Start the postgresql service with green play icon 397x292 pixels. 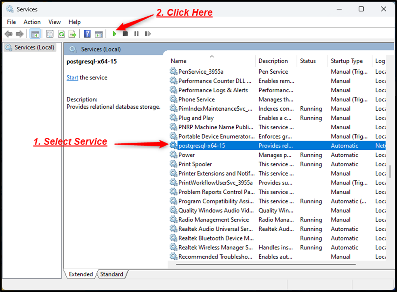tap(115, 33)
